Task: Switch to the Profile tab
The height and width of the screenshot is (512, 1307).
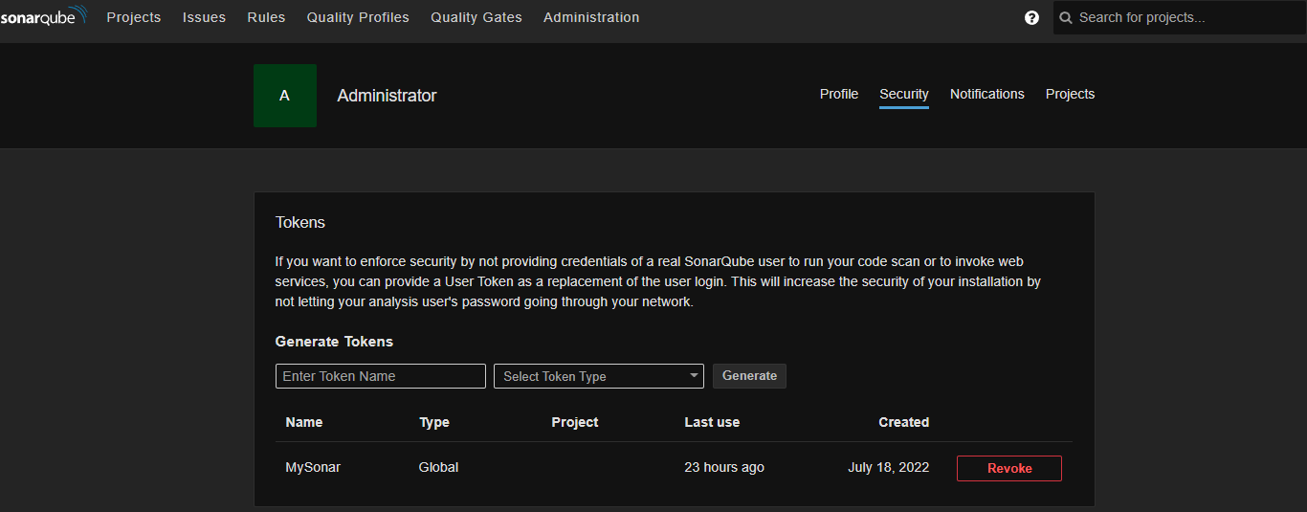Action: click(x=839, y=94)
